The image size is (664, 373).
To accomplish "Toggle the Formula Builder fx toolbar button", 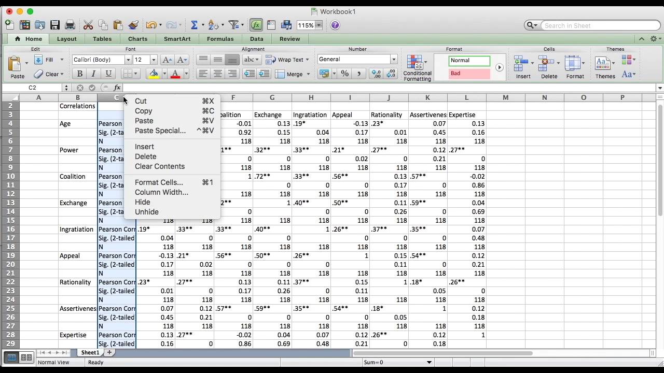I will tap(256, 25).
